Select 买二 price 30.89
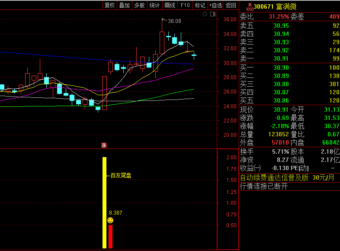This screenshot has height=251, width=340. point(281,76)
